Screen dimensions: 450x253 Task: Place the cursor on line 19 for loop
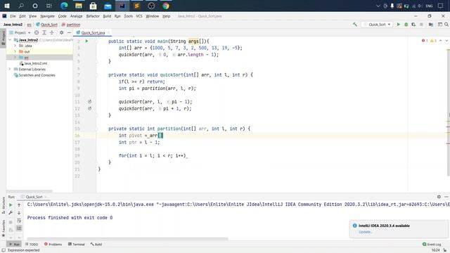click(153, 156)
